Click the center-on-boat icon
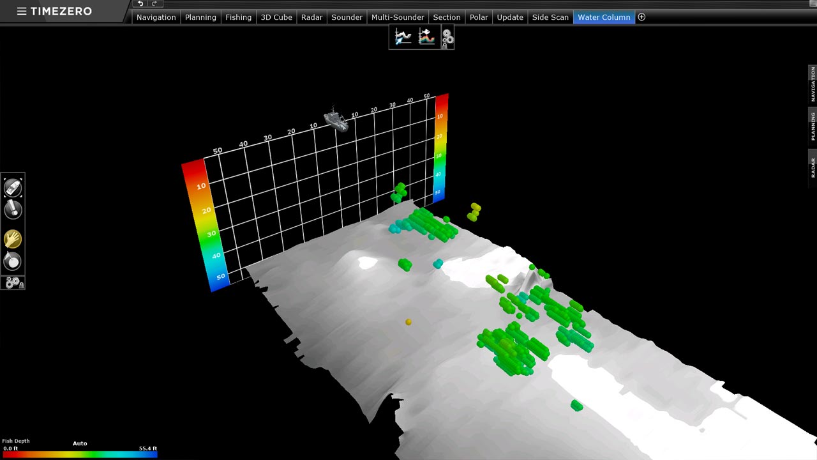The width and height of the screenshot is (817, 460). pyautogui.click(x=13, y=187)
